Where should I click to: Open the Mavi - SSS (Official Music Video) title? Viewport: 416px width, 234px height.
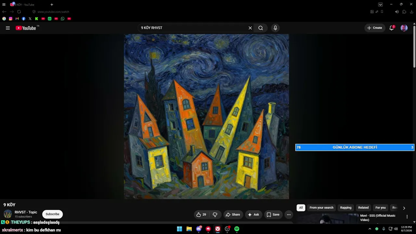coord(378,218)
